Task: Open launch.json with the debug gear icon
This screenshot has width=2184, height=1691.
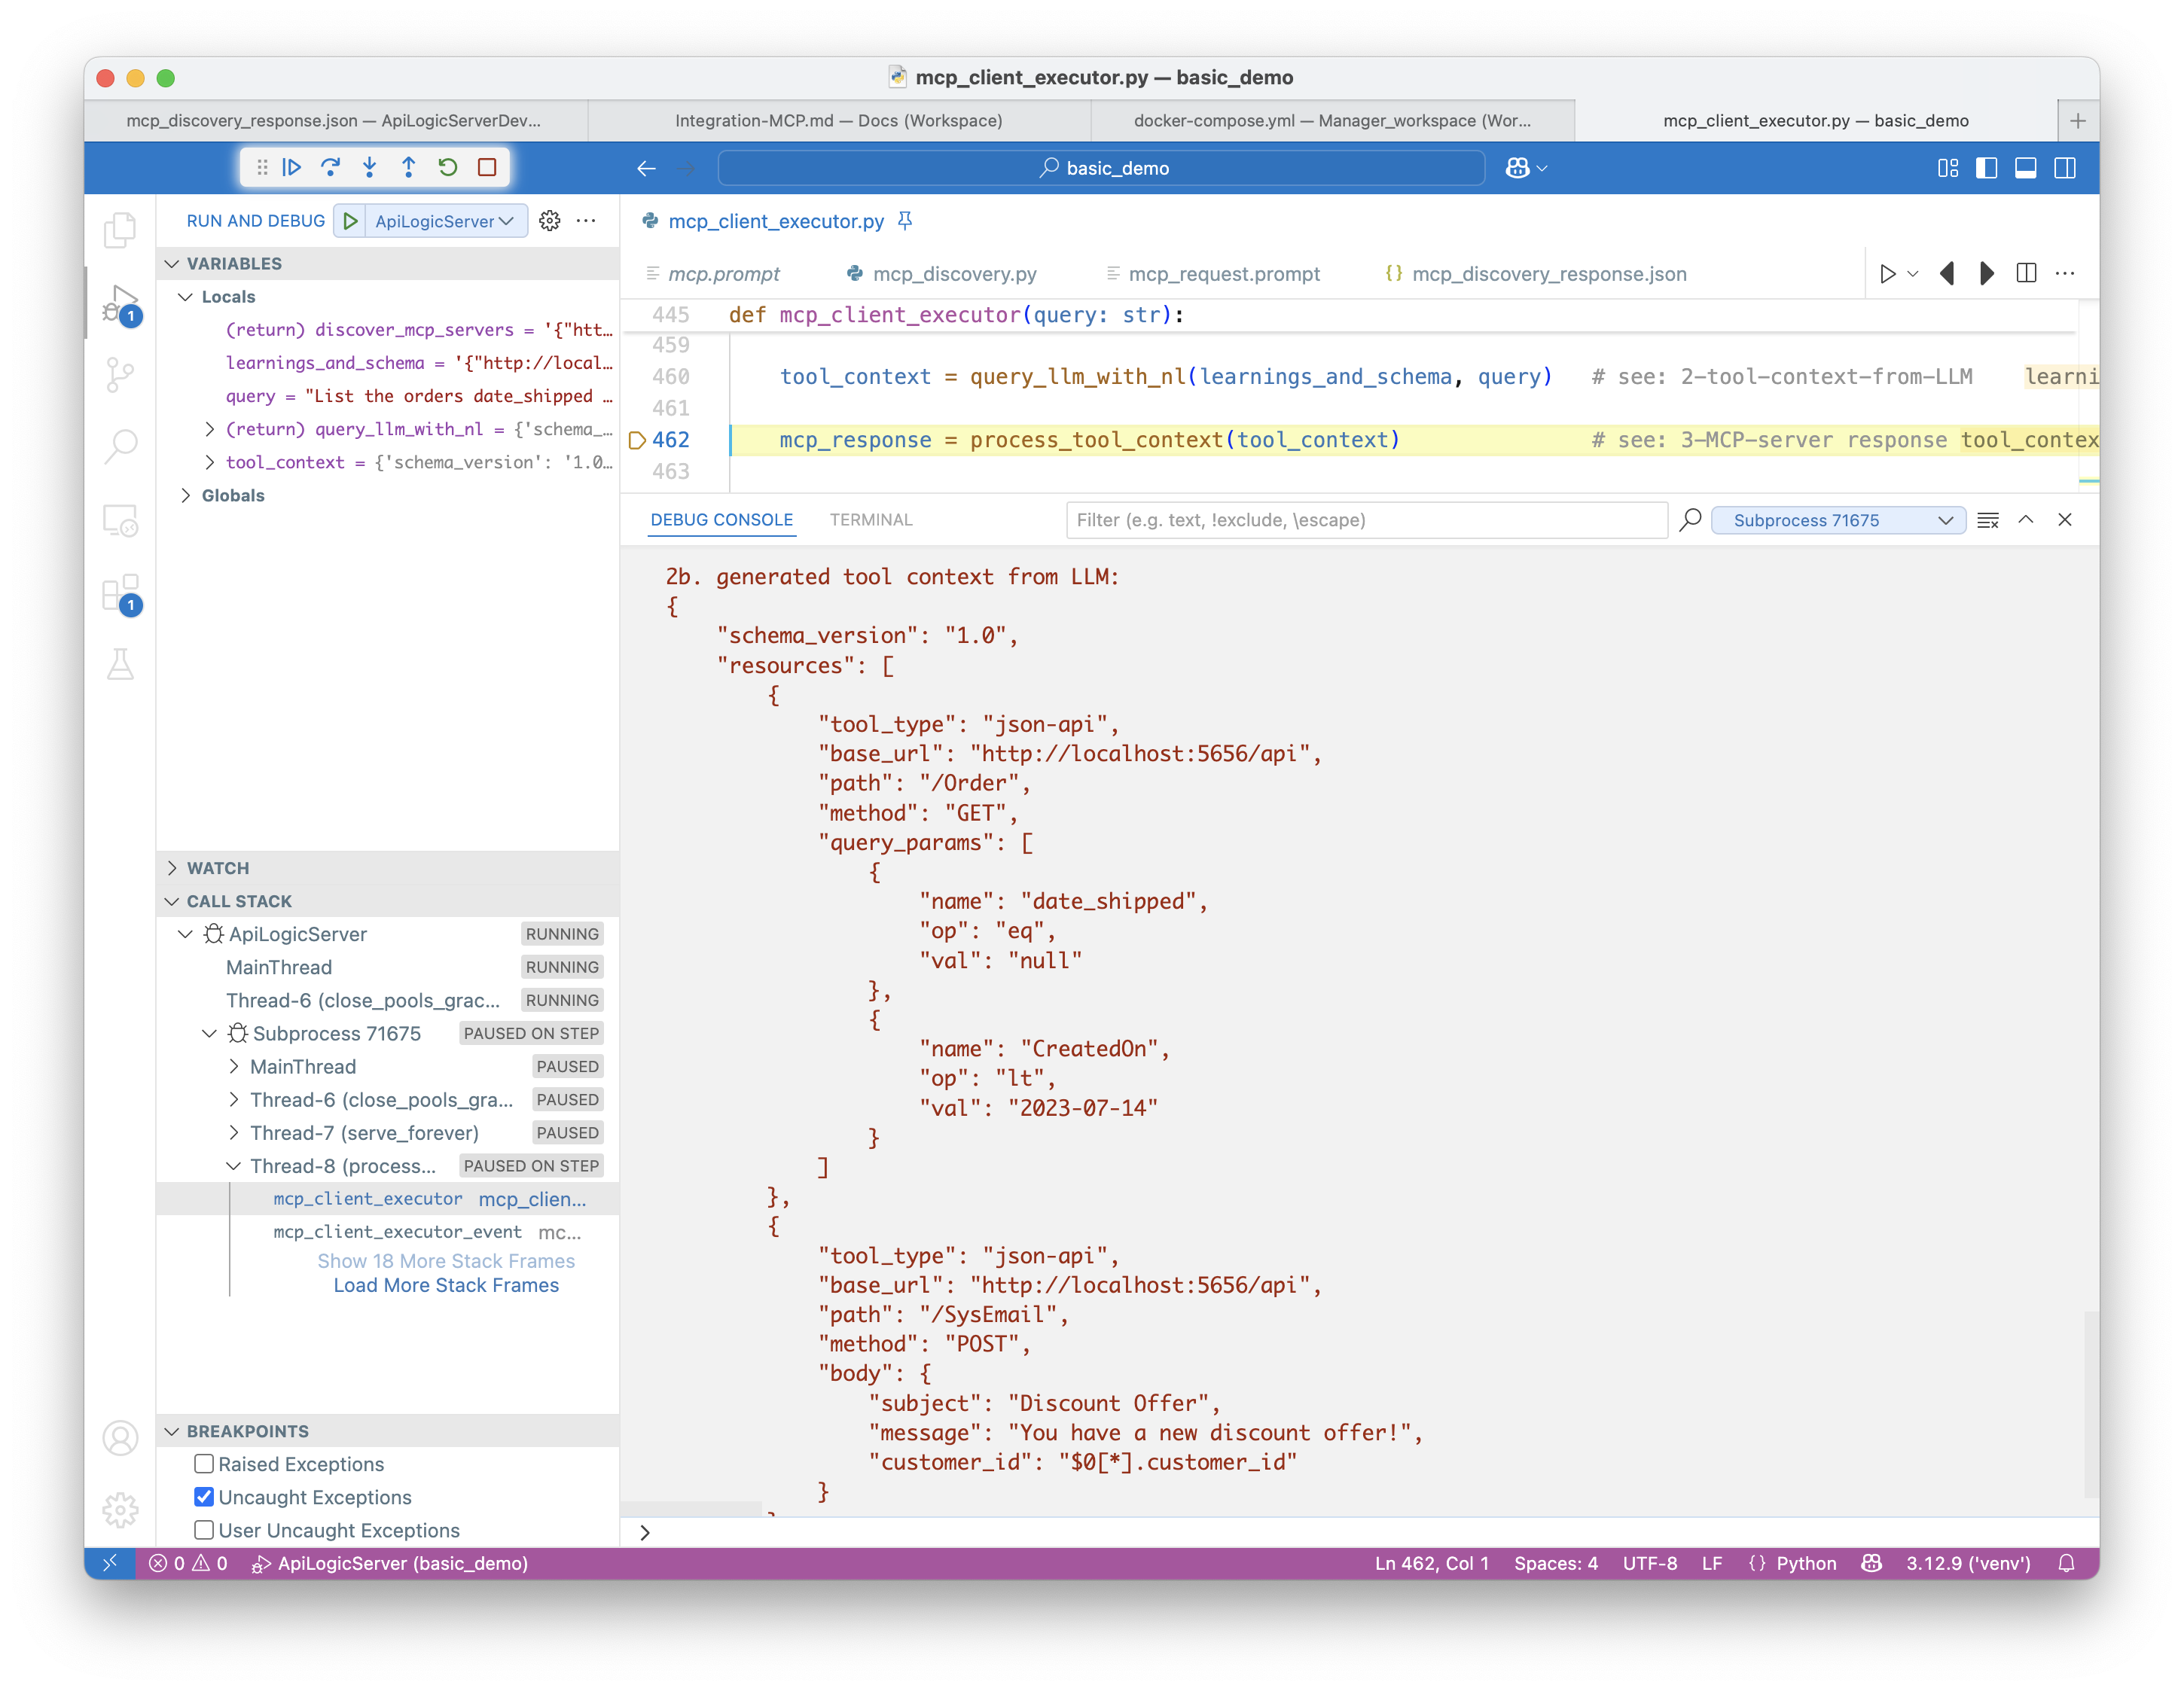Action: [550, 221]
